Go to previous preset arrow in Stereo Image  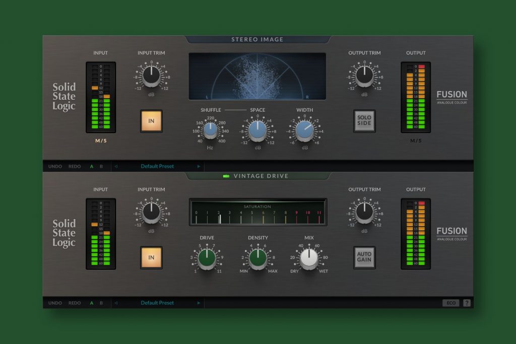[x=116, y=166]
